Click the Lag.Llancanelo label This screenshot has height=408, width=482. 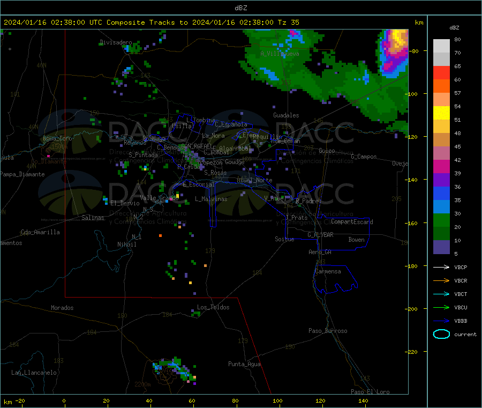click(34, 373)
